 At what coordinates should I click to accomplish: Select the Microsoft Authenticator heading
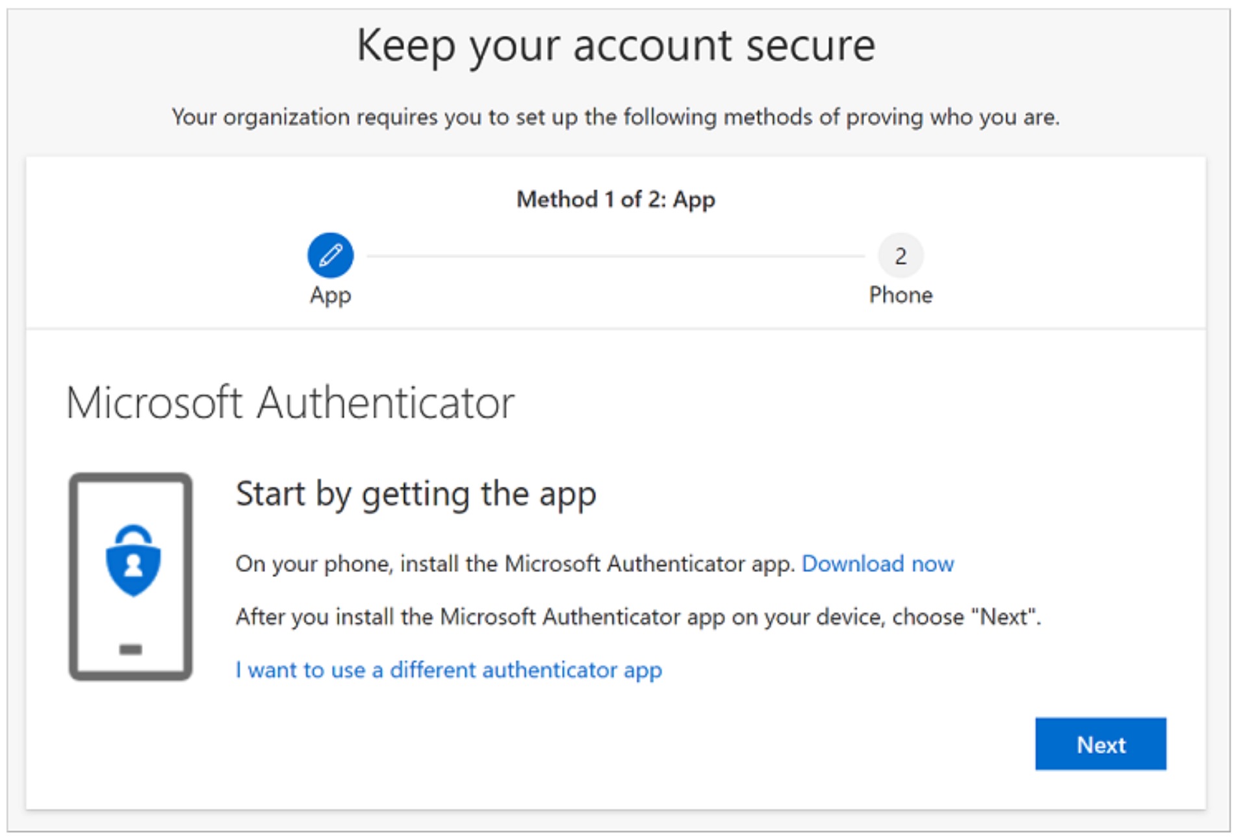(290, 403)
